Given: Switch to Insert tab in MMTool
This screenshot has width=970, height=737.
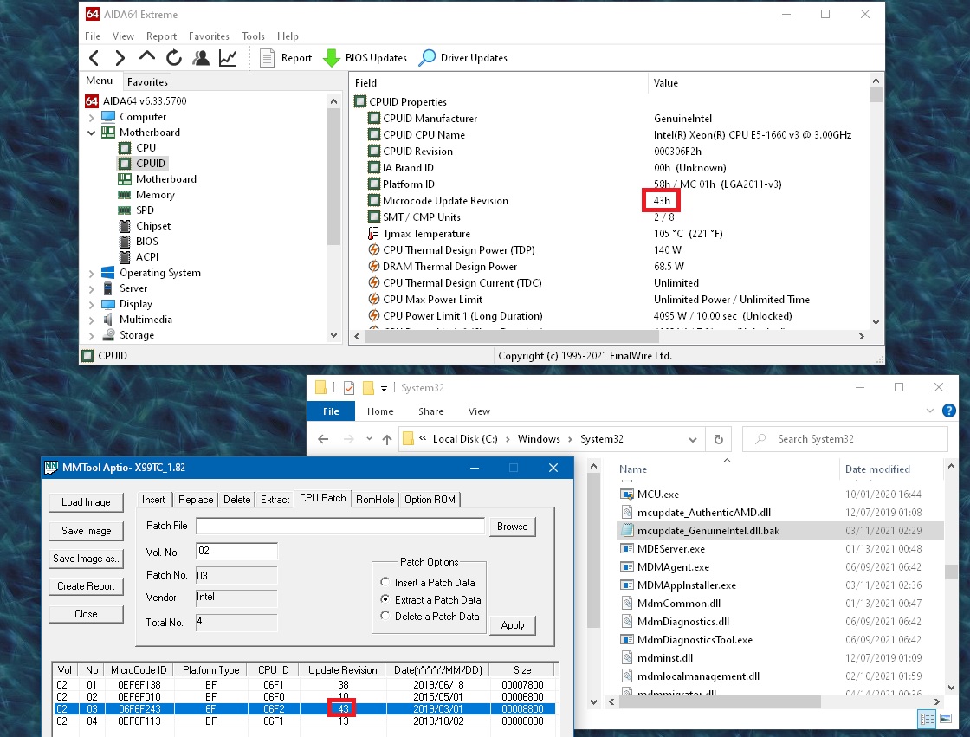Looking at the screenshot, I should pyautogui.click(x=153, y=500).
